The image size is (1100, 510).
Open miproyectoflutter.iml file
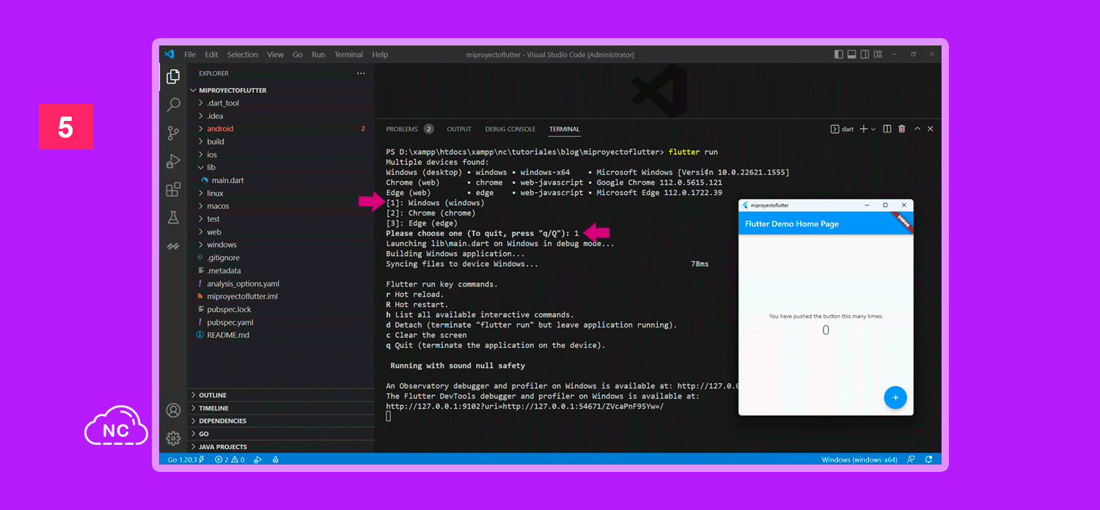[242, 296]
